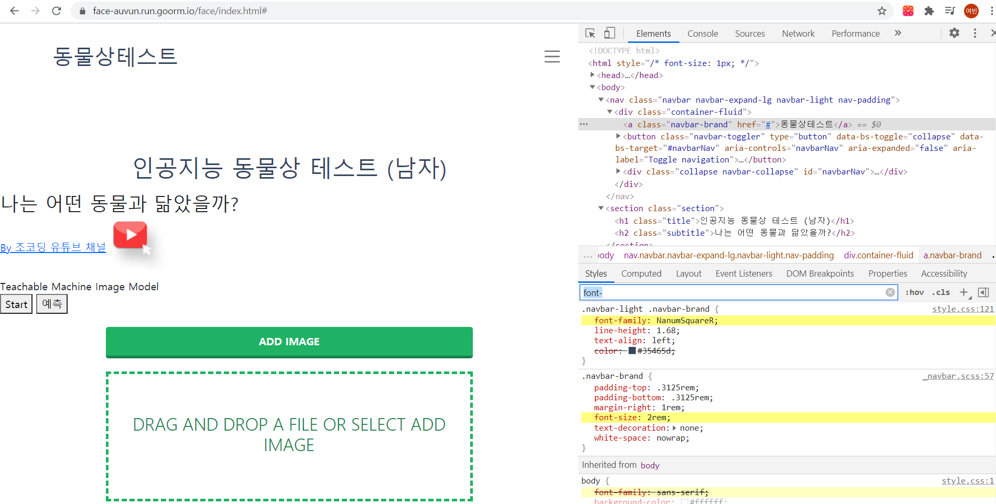This screenshot has width=996, height=504.
Task: Toggle the :hov element state panel
Action: pos(914,292)
